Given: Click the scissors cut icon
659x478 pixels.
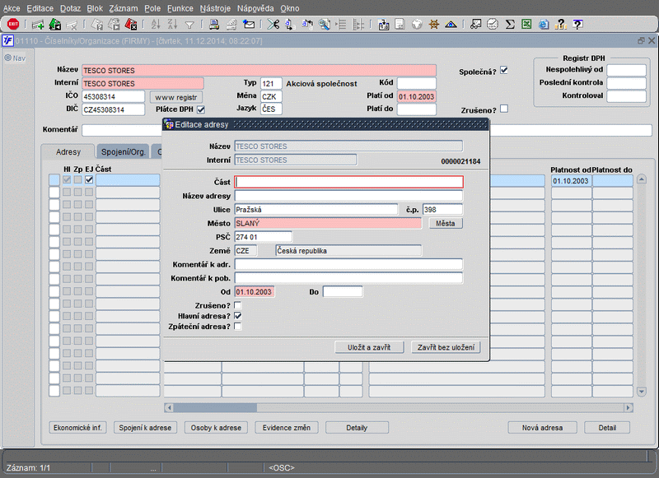Looking at the screenshot, I should coord(273,25).
